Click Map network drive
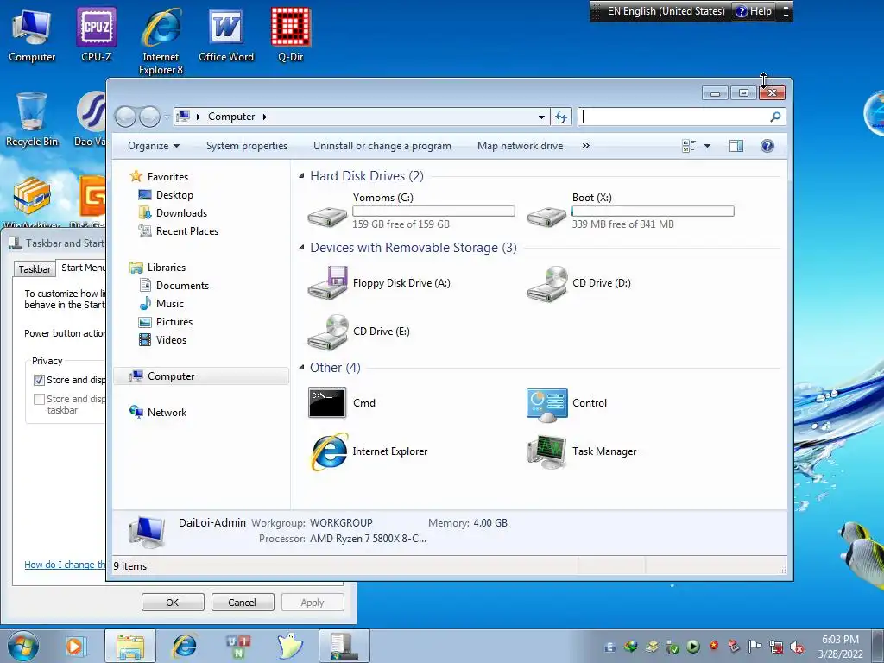Image resolution: width=884 pixels, height=663 pixels. 520,146
